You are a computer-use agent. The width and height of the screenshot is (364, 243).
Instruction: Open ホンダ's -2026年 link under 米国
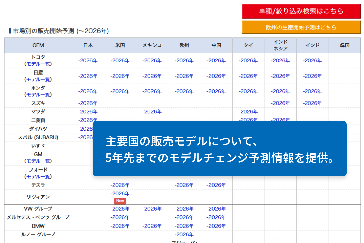[x=120, y=91]
